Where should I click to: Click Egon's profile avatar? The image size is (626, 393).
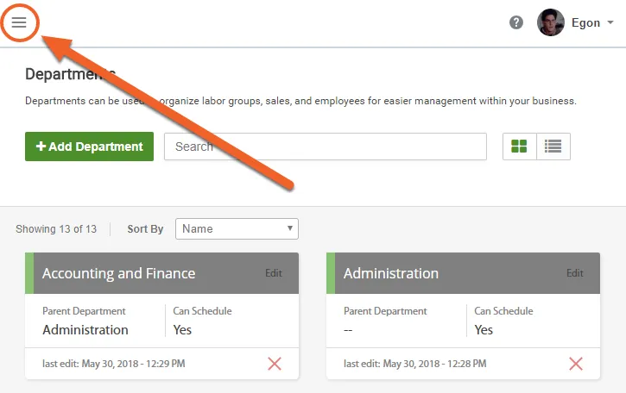coord(551,22)
